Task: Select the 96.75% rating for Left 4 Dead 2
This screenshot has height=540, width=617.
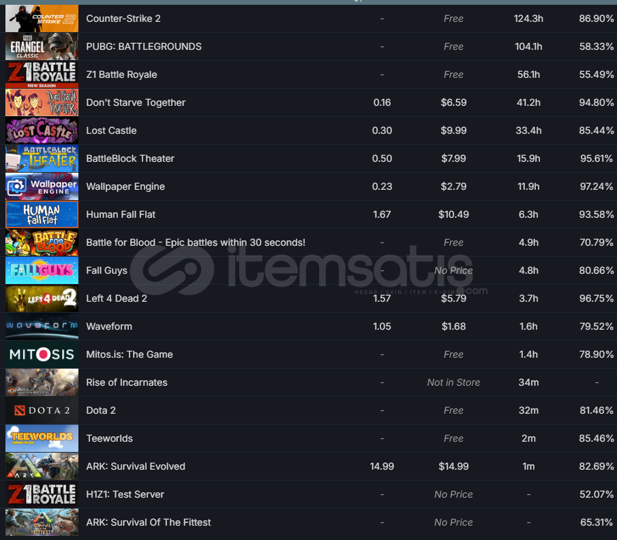Action: [597, 298]
